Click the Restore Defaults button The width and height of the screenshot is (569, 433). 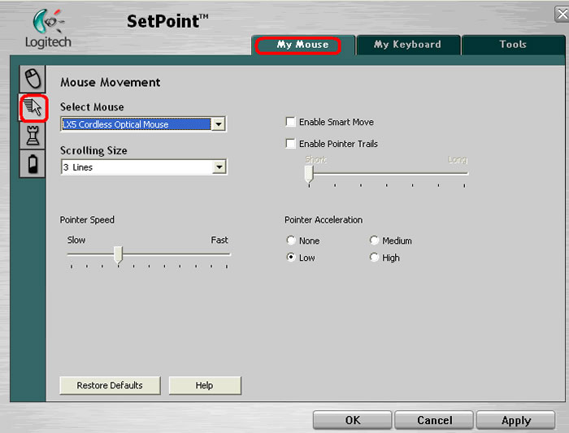(110, 385)
